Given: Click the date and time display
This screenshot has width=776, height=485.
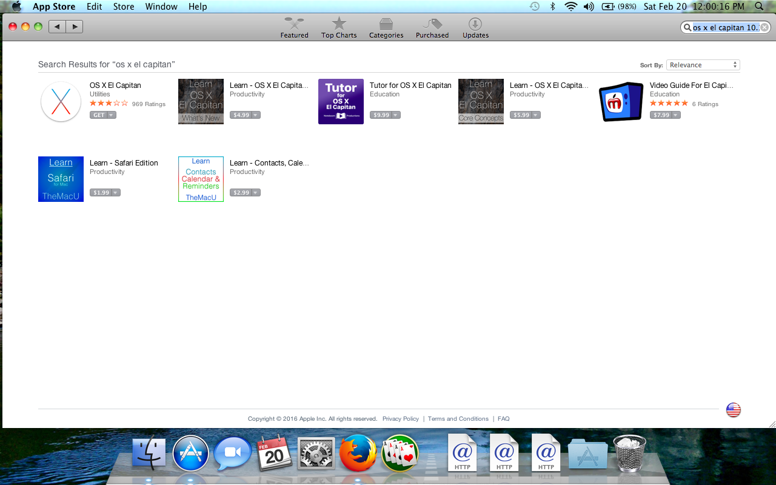Looking at the screenshot, I should click(694, 7).
